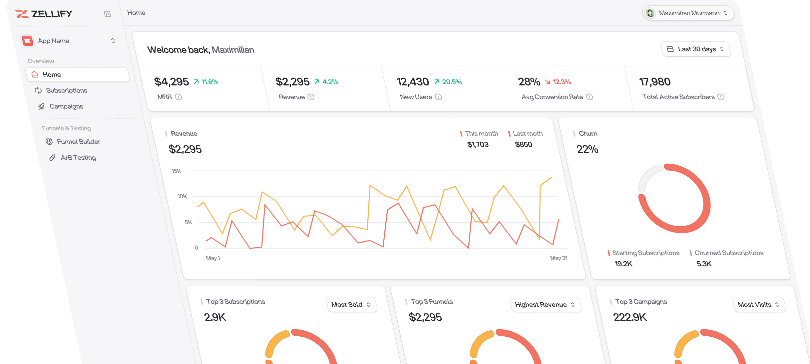Viewport: 810px width, 364px height.
Task: Expand the Highest Revenue dropdown
Action: tap(545, 304)
